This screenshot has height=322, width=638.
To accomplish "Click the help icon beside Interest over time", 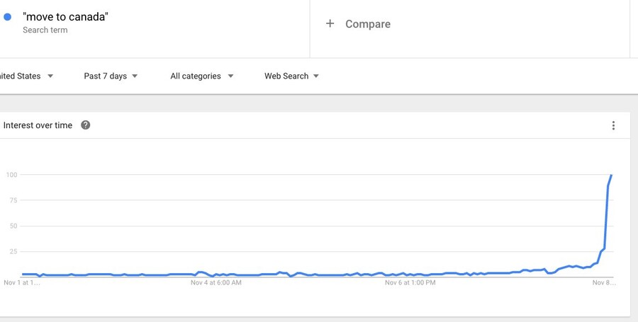I will tap(86, 125).
